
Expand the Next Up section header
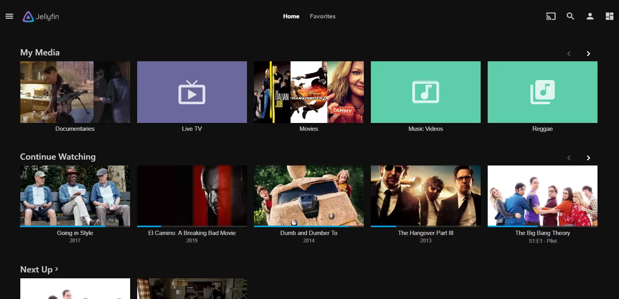tap(39, 269)
